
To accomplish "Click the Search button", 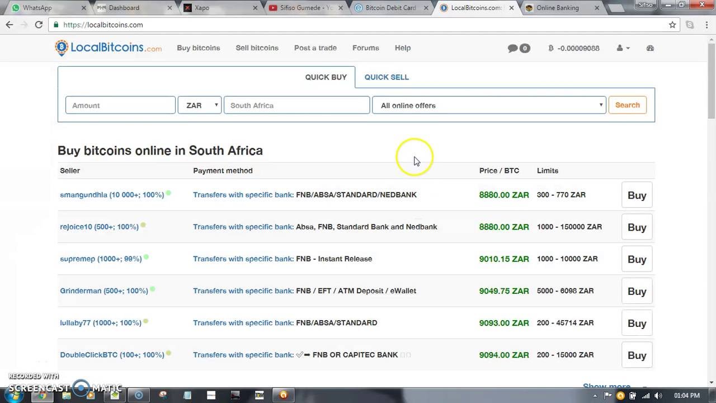I will point(628,105).
